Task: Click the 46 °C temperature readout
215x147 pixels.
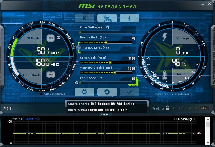Action: click(179, 63)
